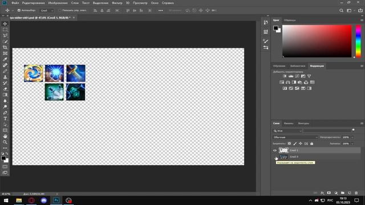Select the Pen tool
The height and width of the screenshot is (205, 365).
[5, 113]
